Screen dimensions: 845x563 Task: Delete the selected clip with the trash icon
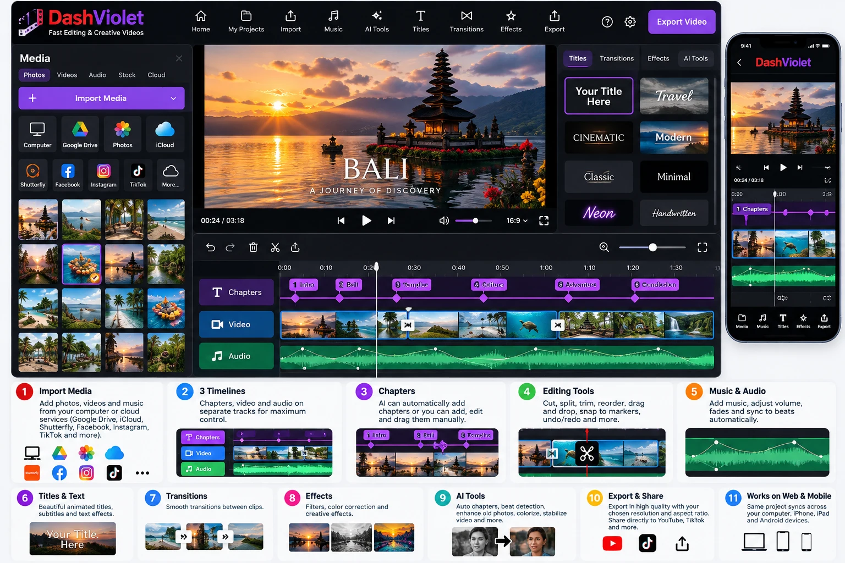[x=253, y=247]
